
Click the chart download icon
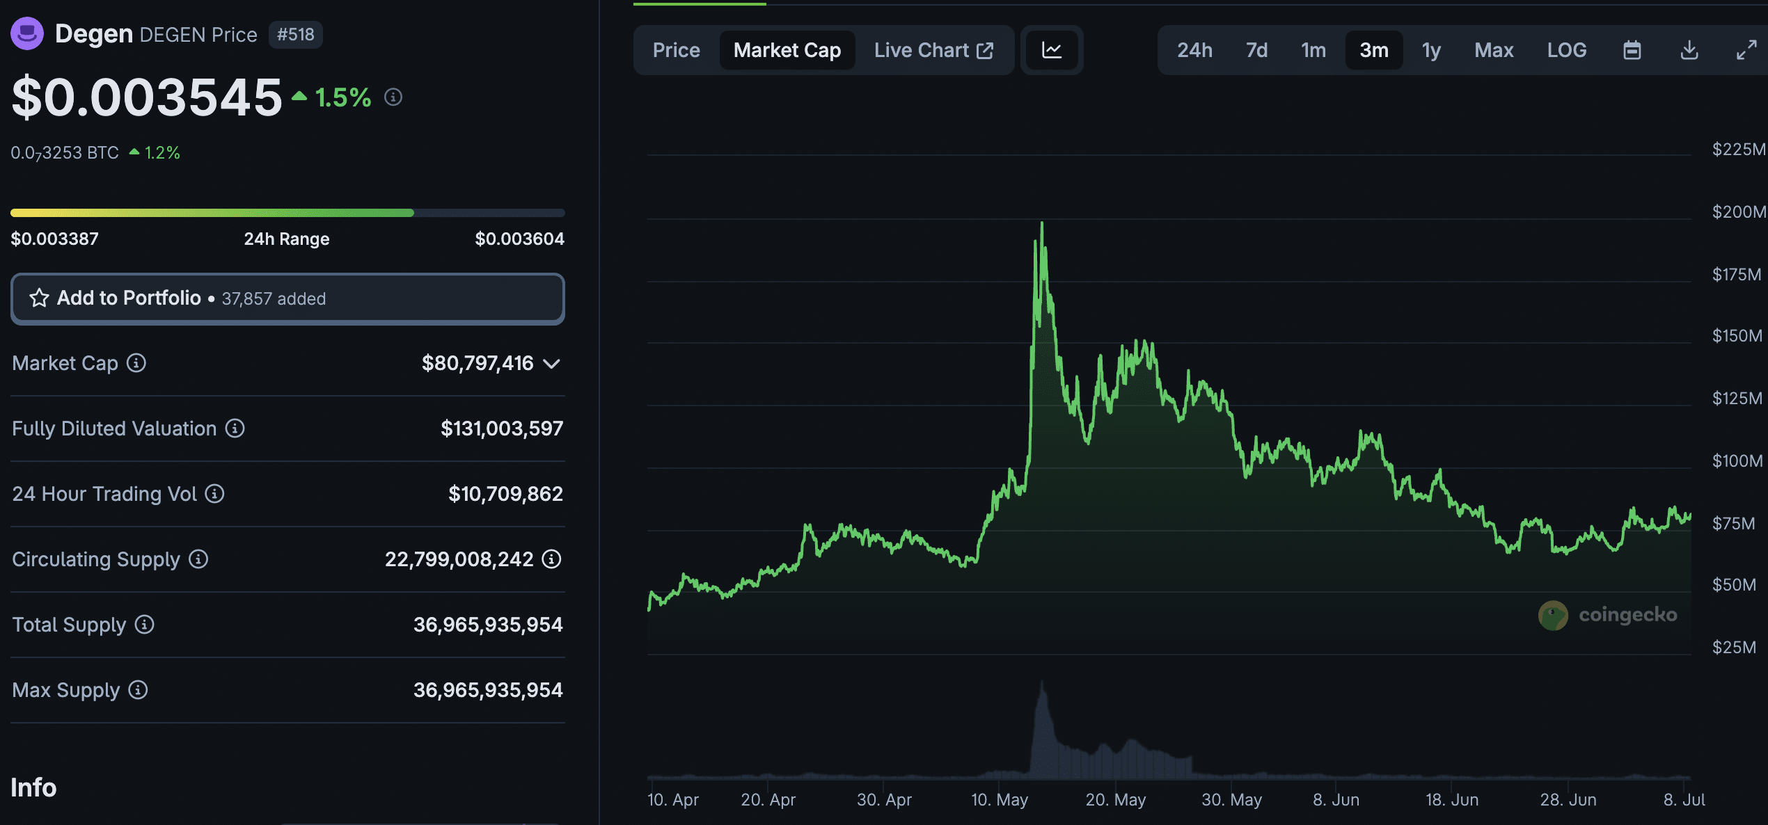coord(1689,49)
